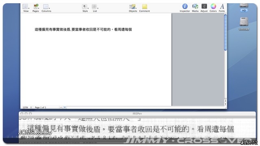Open the Objects toolbar menu
Image resolution: width=260 pixels, height=146 pixels.
[x=133, y=8]
